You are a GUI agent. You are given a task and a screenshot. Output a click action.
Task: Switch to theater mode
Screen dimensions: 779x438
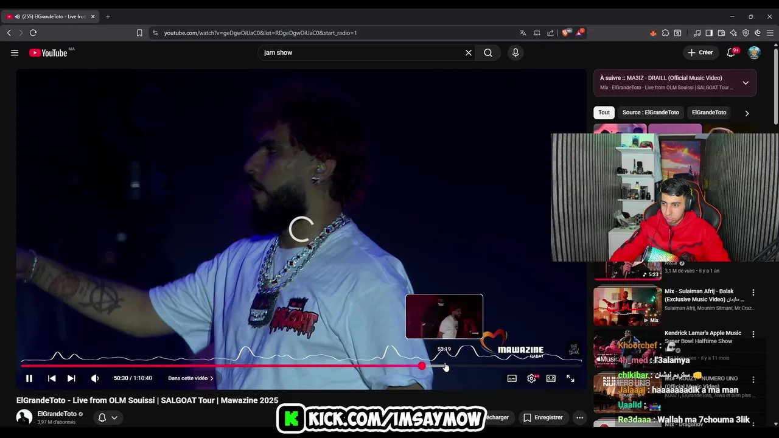pos(551,378)
